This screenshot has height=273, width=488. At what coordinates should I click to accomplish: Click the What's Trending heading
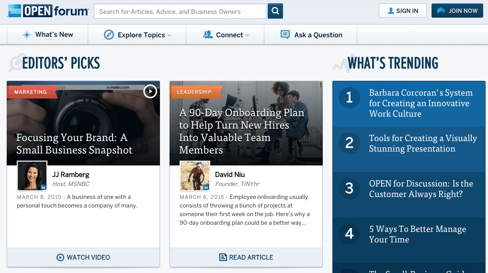393,63
